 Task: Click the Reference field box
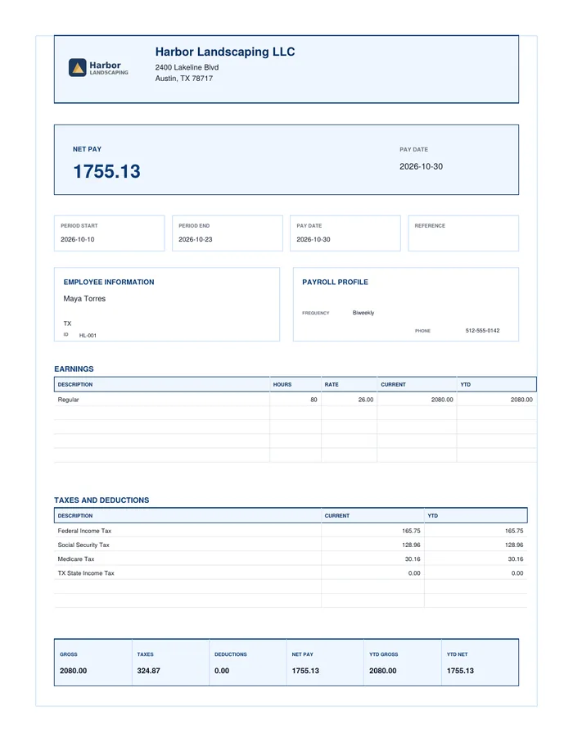click(463, 233)
